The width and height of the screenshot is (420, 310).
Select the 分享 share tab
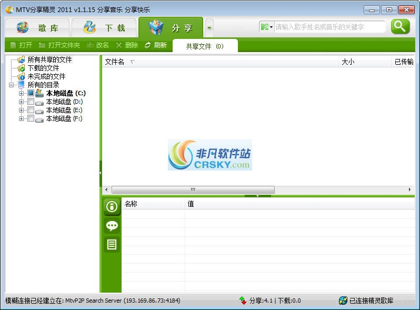[171, 27]
